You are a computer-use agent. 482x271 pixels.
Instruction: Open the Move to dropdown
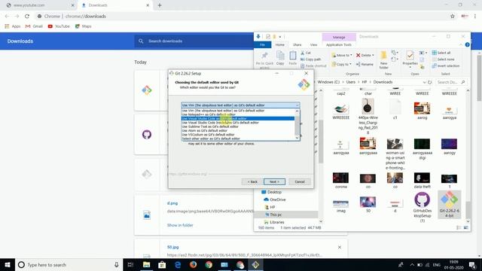pyautogui.click(x=342, y=55)
